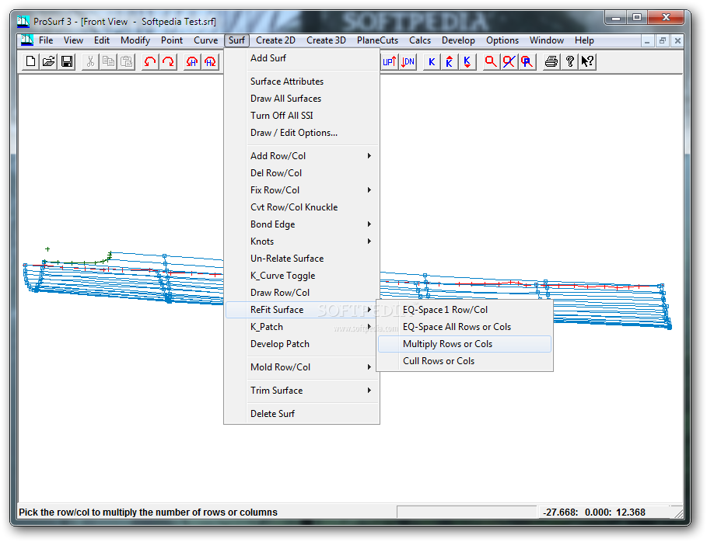The height and width of the screenshot is (542, 707).
Task: Expand the Fix Row/Col submenu
Action: click(302, 190)
